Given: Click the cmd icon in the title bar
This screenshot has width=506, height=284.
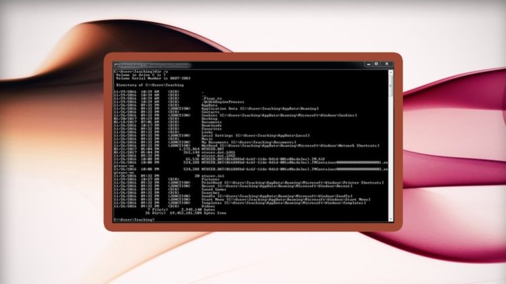Looking at the screenshot, I should [116, 65].
